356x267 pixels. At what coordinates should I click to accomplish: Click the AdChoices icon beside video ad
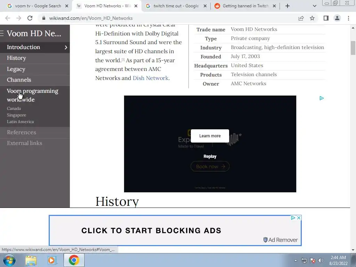pyautogui.click(x=322, y=98)
